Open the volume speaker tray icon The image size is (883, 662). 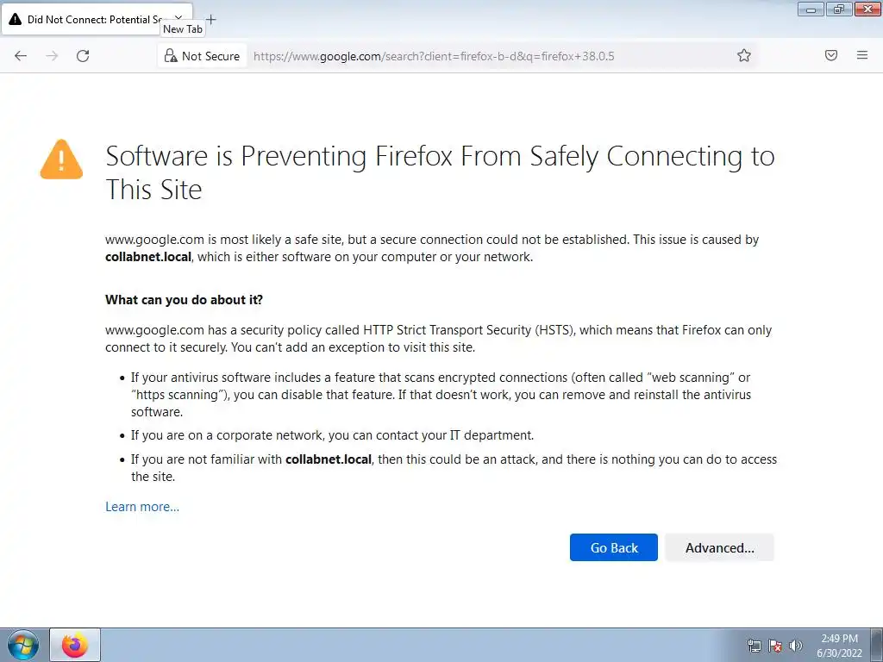pyautogui.click(x=796, y=646)
